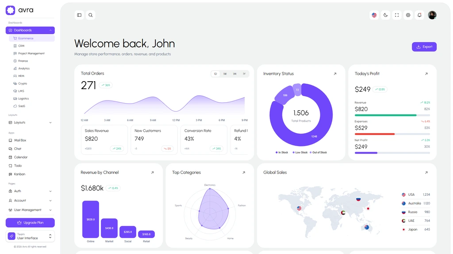
Task: Open the Crypto dashboard icon
Action: (15, 83)
